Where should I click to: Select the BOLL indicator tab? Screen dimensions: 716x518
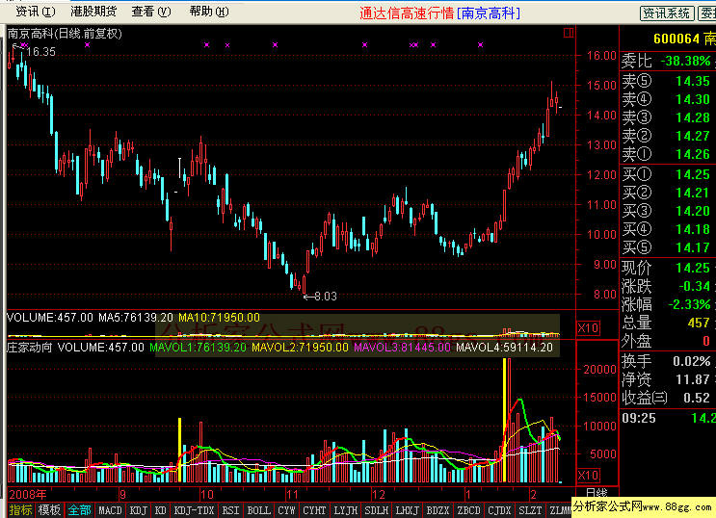pos(259,510)
